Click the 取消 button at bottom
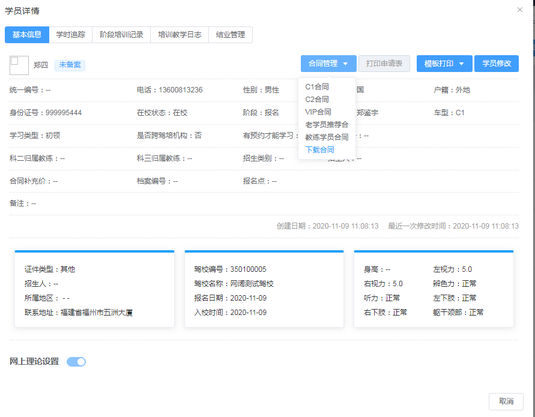Screen dimensions: 535x417 (506, 401)
